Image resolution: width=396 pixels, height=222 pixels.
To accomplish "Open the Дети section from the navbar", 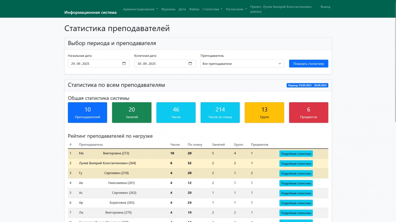I will coord(182,9).
